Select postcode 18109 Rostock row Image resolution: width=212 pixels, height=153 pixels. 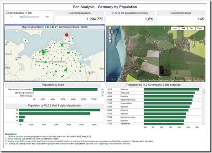pos(154,107)
